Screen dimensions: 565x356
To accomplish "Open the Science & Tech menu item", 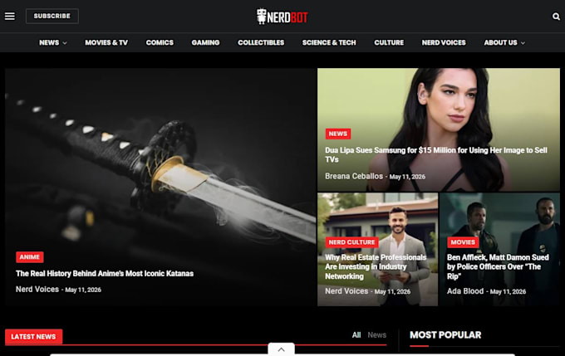I will tap(329, 42).
